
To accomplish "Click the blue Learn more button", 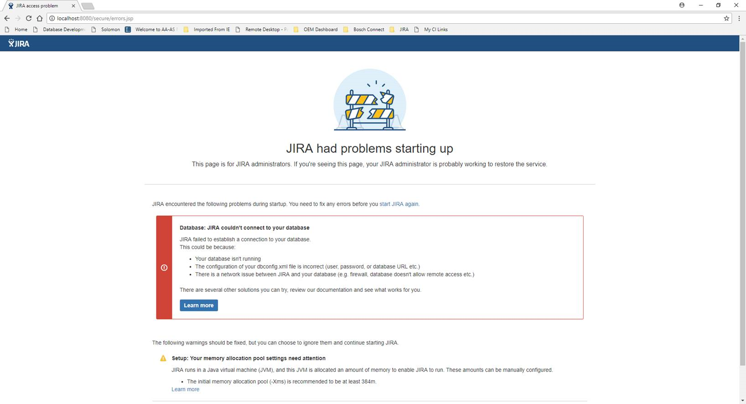I will 199,306.
